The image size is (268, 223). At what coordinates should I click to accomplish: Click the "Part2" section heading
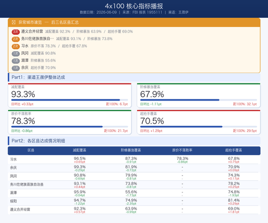38,141
